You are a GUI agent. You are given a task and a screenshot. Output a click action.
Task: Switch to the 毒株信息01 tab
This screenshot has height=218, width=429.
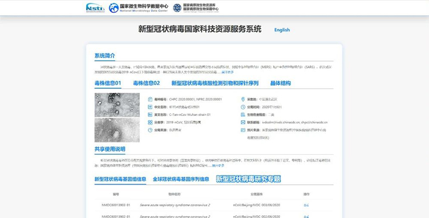[108, 83]
